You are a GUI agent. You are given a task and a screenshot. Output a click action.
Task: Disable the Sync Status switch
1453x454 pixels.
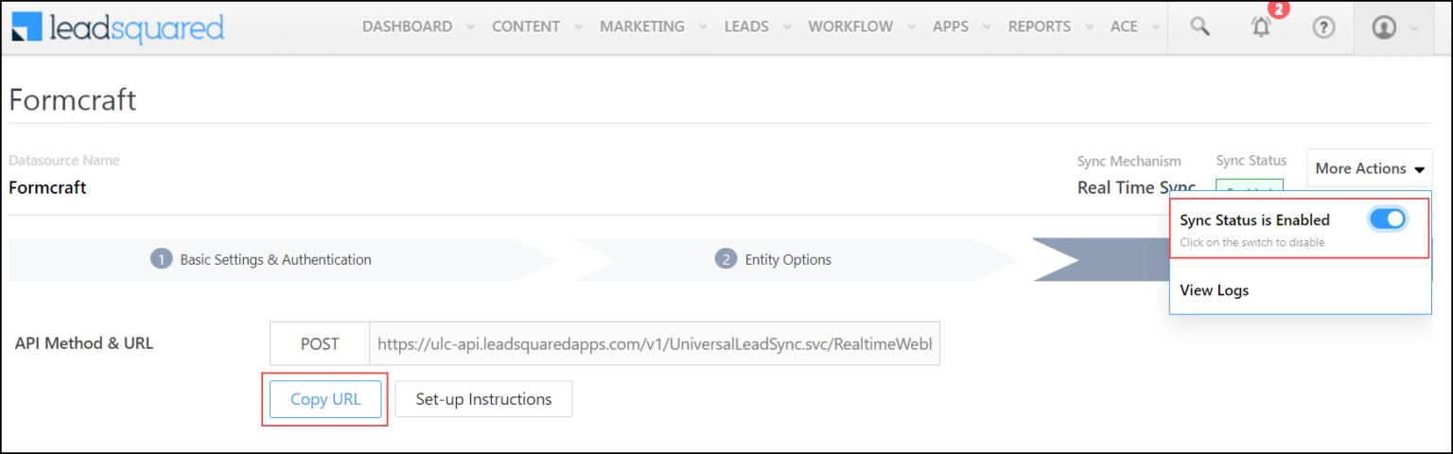pyautogui.click(x=1388, y=219)
